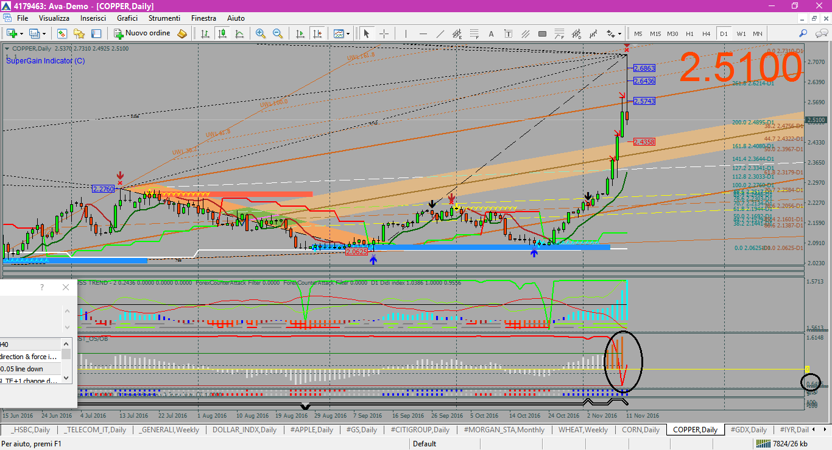Open the profiles dropdown arrow

coord(44,34)
